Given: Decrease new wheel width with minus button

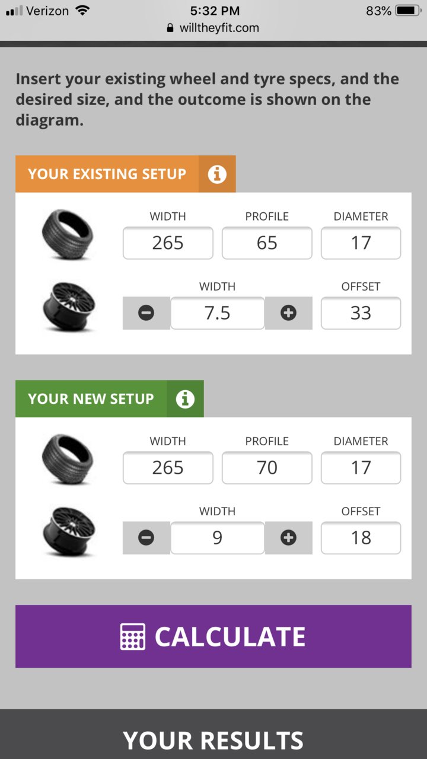Looking at the screenshot, I should (146, 538).
